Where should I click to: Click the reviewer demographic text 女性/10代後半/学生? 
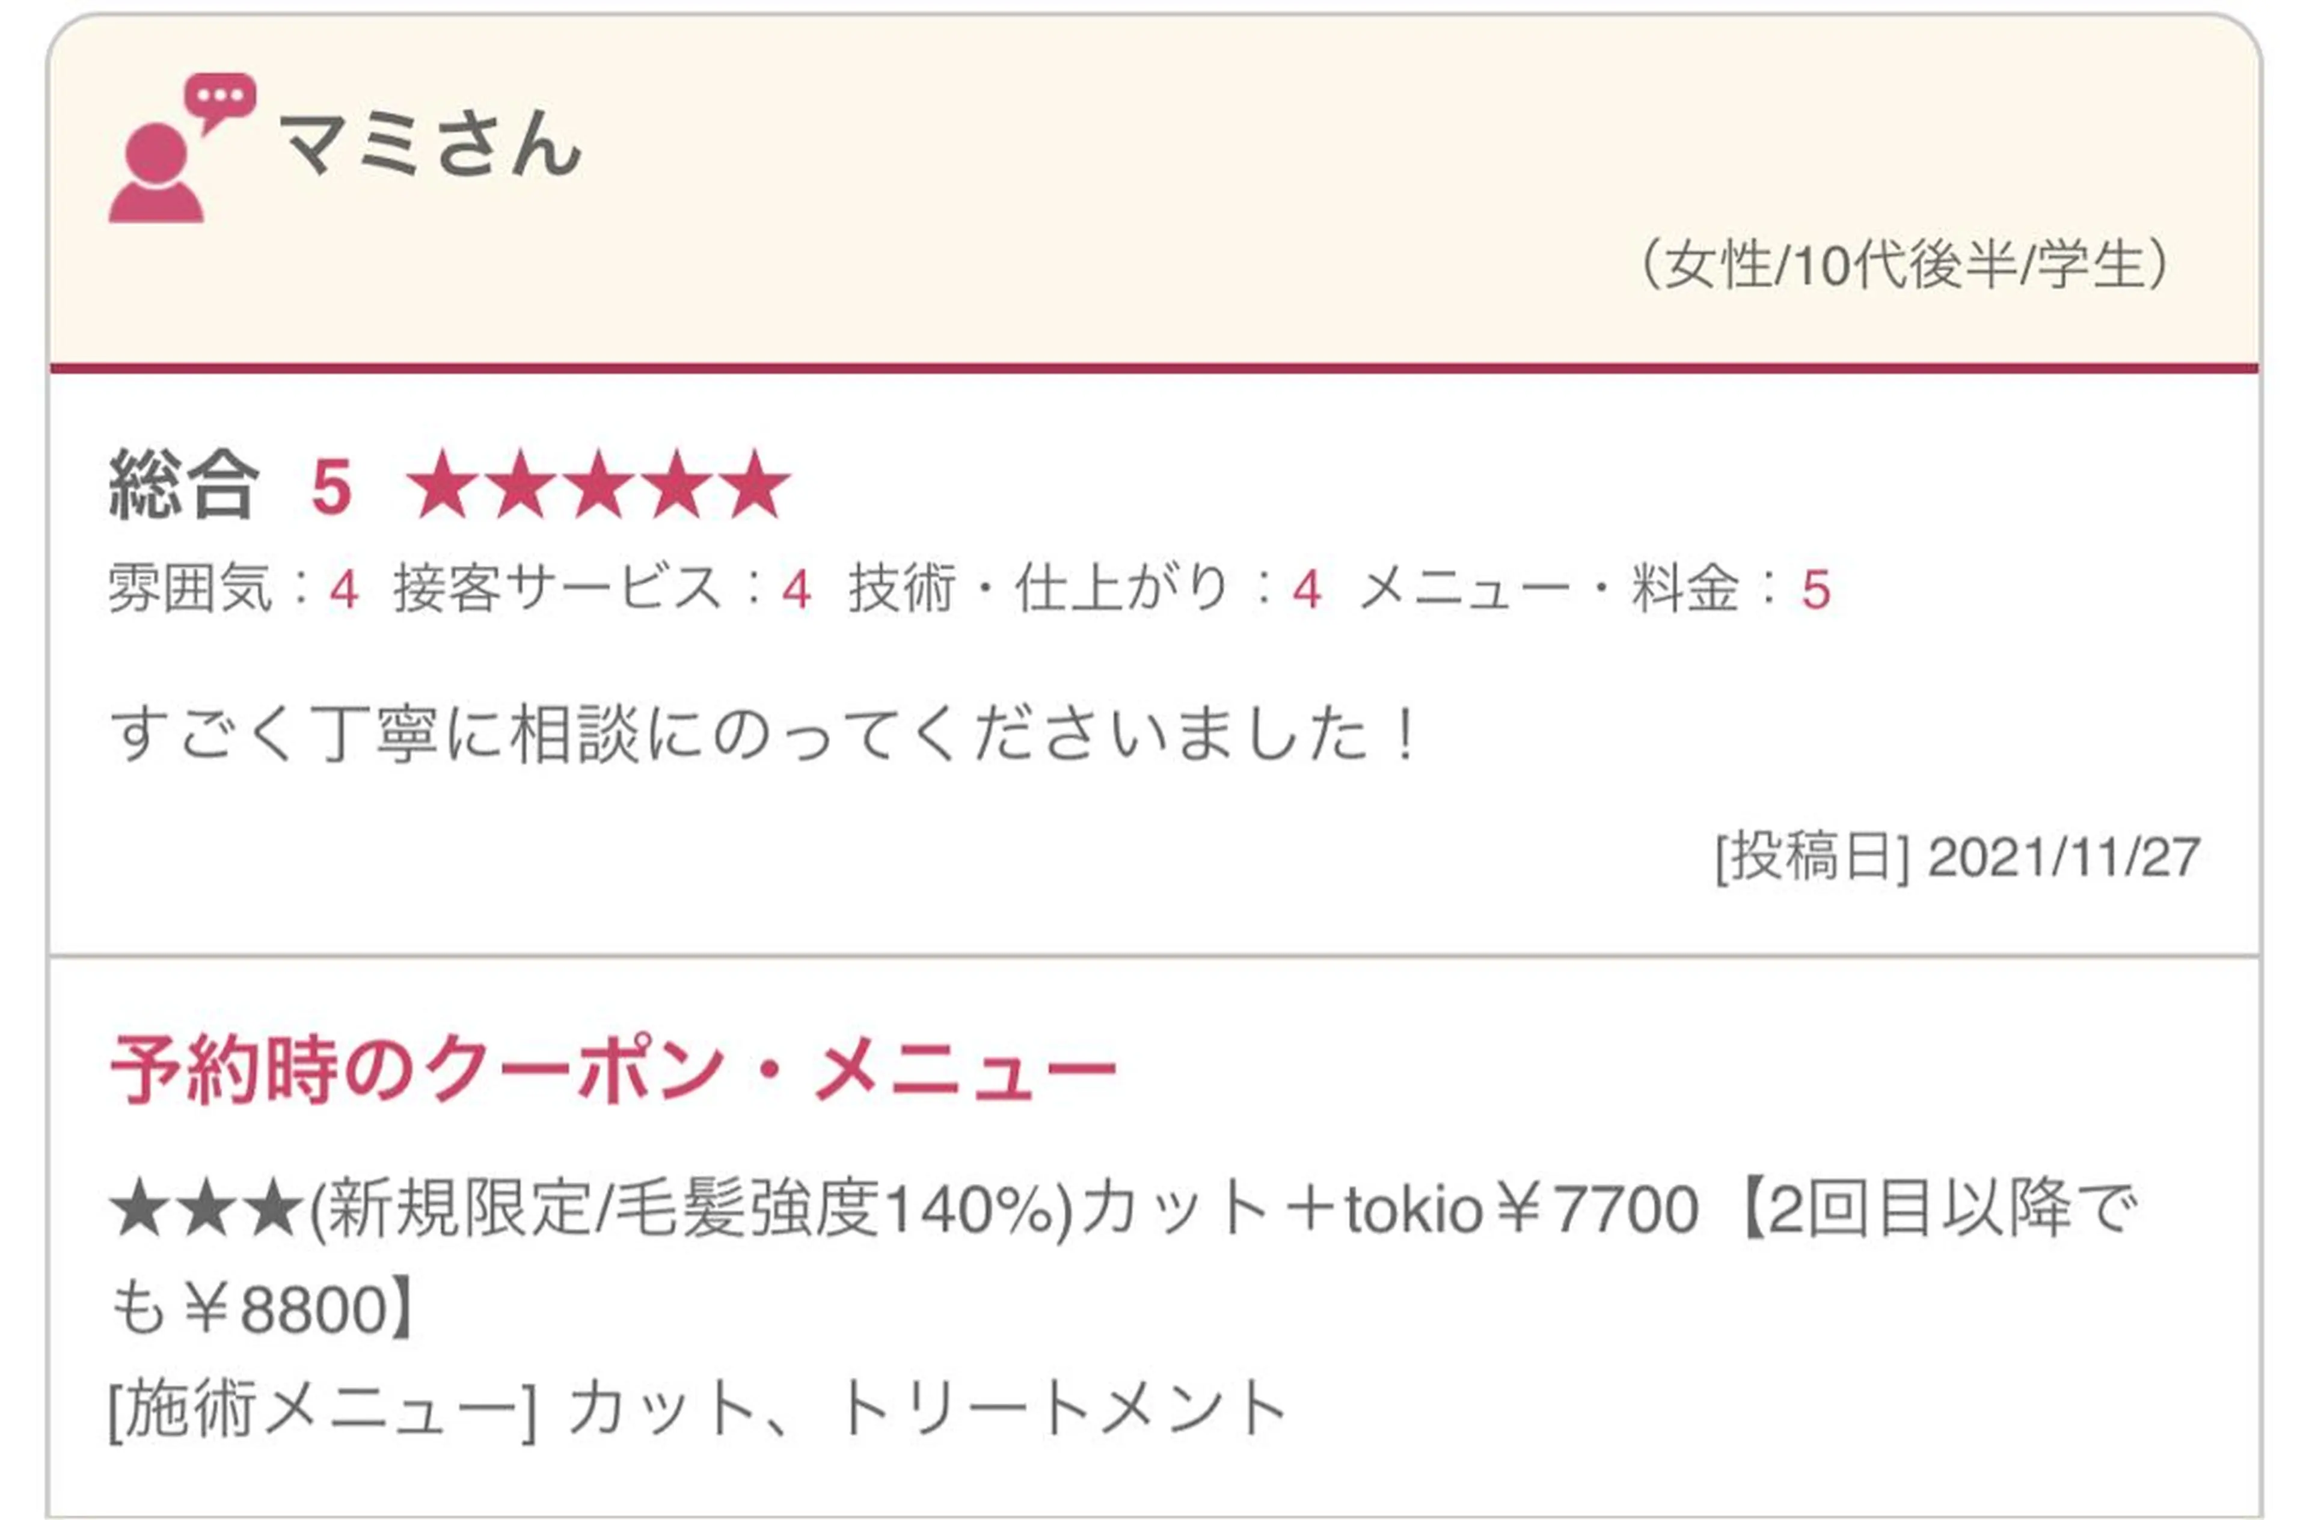pyautogui.click(x=1904, y=265)
